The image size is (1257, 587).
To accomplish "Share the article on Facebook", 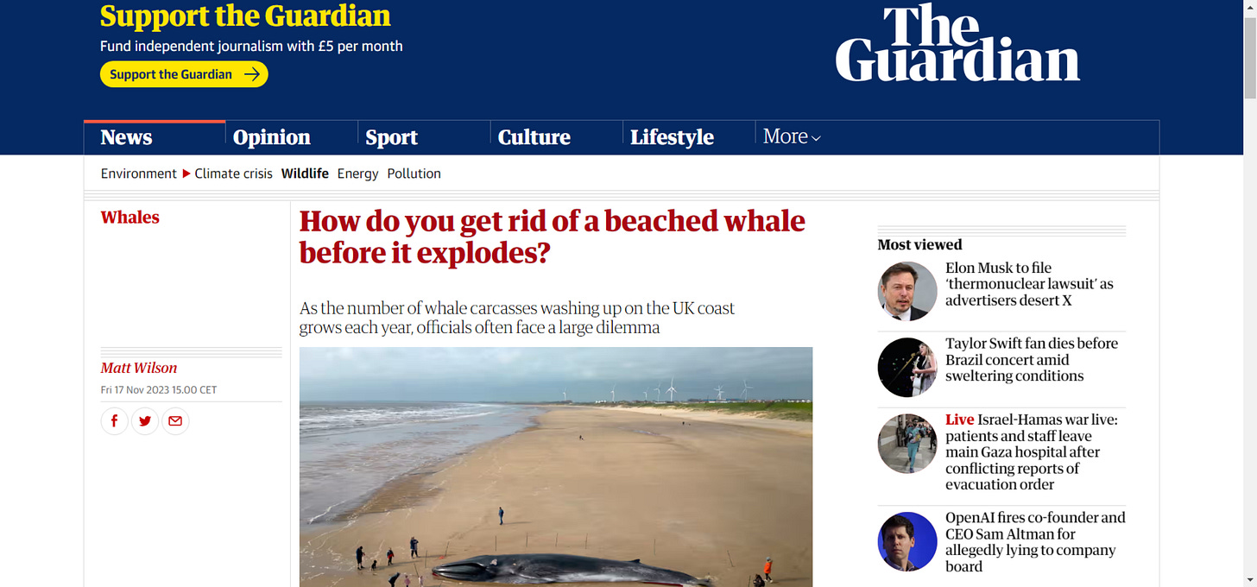I will (x=114, y=421).
